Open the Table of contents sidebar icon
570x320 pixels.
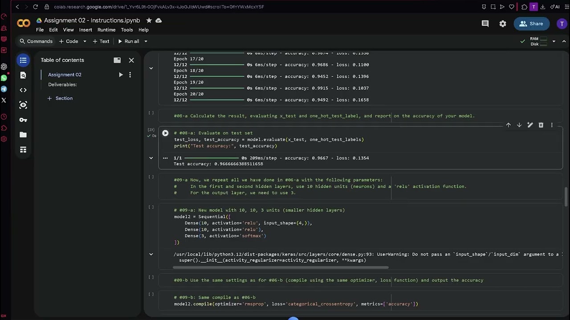[23, 60]
